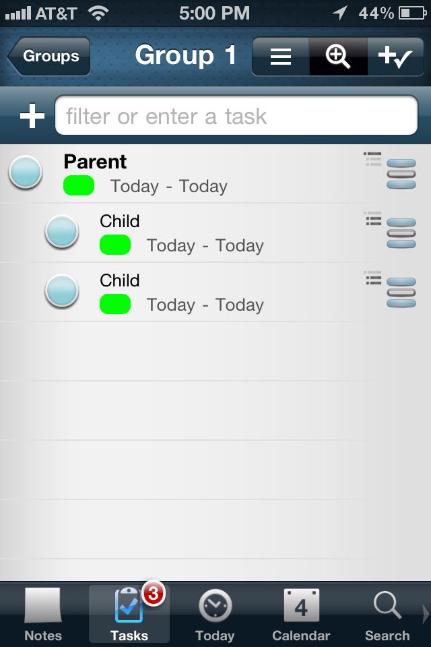
Task: Expand subtask list icon on Parent row
Action: point(372,159)
